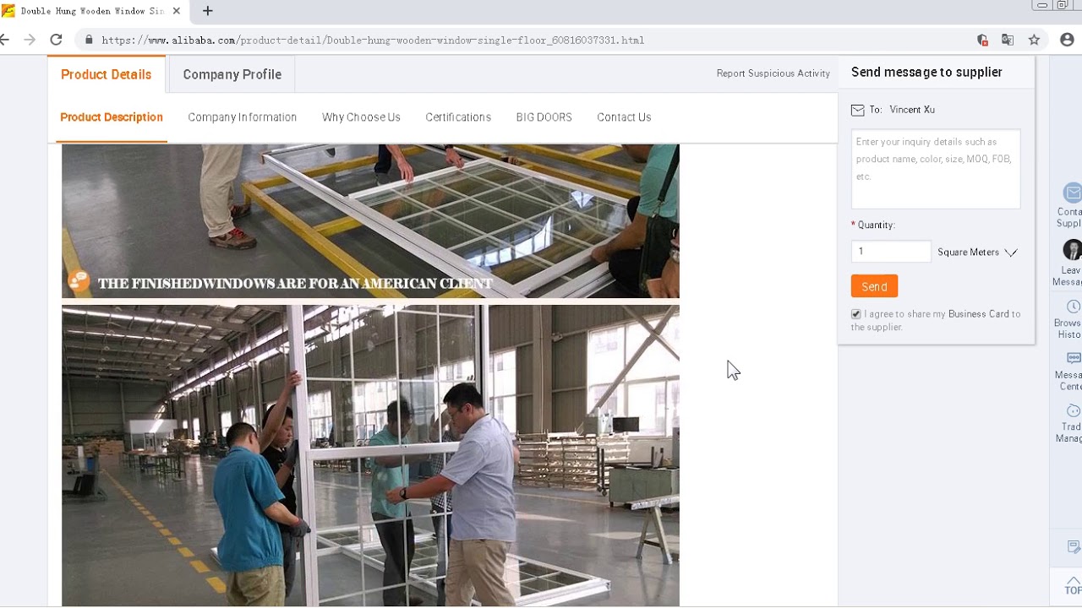1082x608 pixels.
Task: Open the BIG DOORS section link
Action: (x=544, y=117)
